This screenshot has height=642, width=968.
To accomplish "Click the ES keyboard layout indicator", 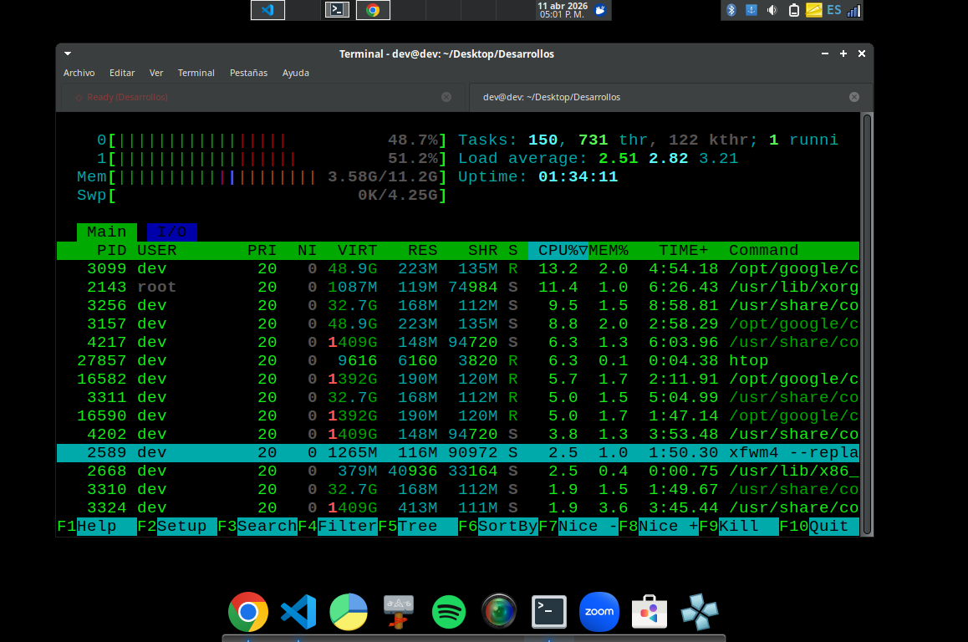I will (834, 10).
